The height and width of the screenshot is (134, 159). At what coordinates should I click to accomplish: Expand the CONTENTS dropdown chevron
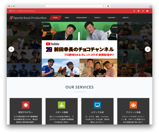pyautogui.click(x=117, y=18)
